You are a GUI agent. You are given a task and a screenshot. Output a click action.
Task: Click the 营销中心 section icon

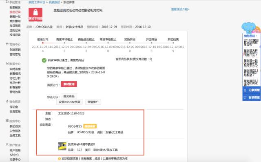[7, 44]
